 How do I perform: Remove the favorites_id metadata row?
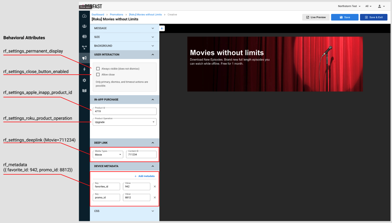(x=155, y=187)
